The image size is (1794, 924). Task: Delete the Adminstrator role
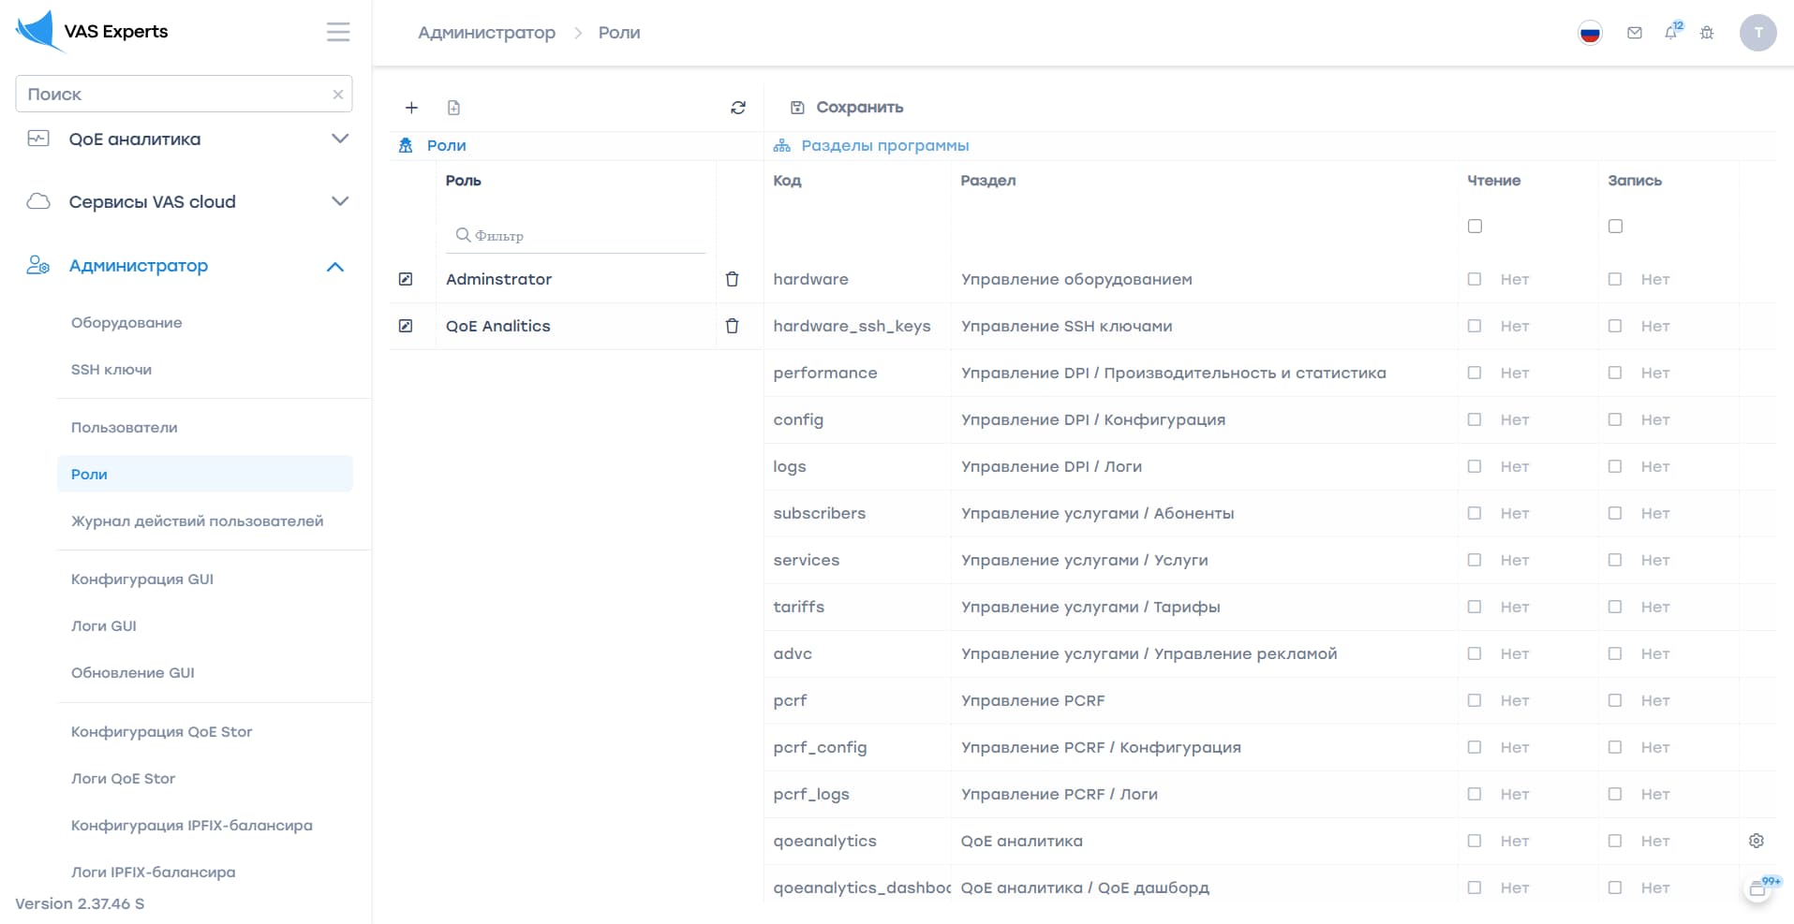[x=733, y=279]
